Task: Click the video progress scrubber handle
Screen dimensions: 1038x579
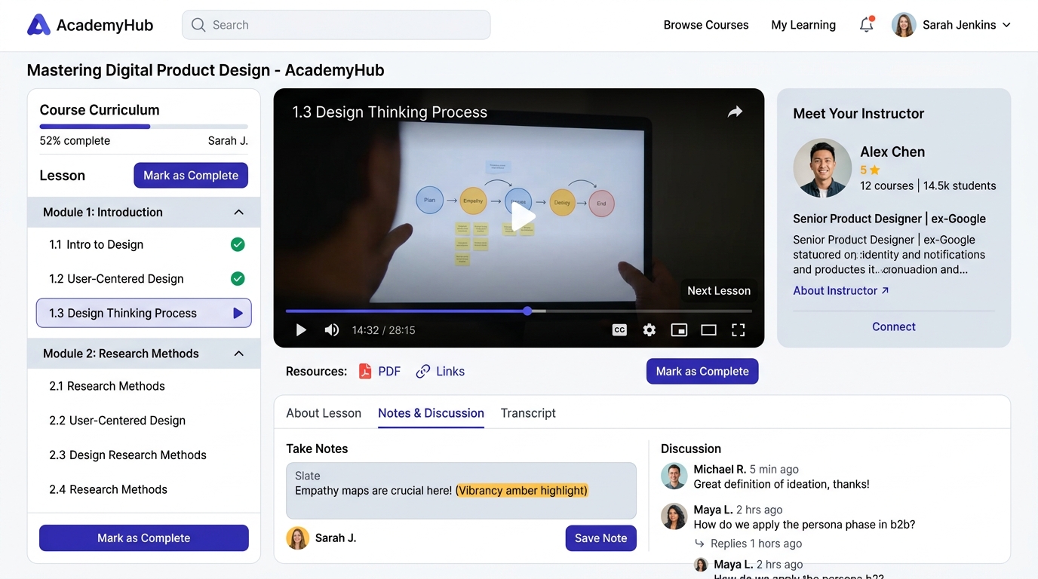Action: coord(527,311)
